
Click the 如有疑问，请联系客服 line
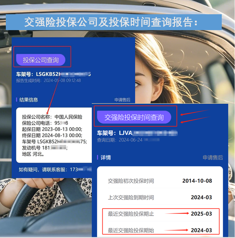(x=55, y=170)
